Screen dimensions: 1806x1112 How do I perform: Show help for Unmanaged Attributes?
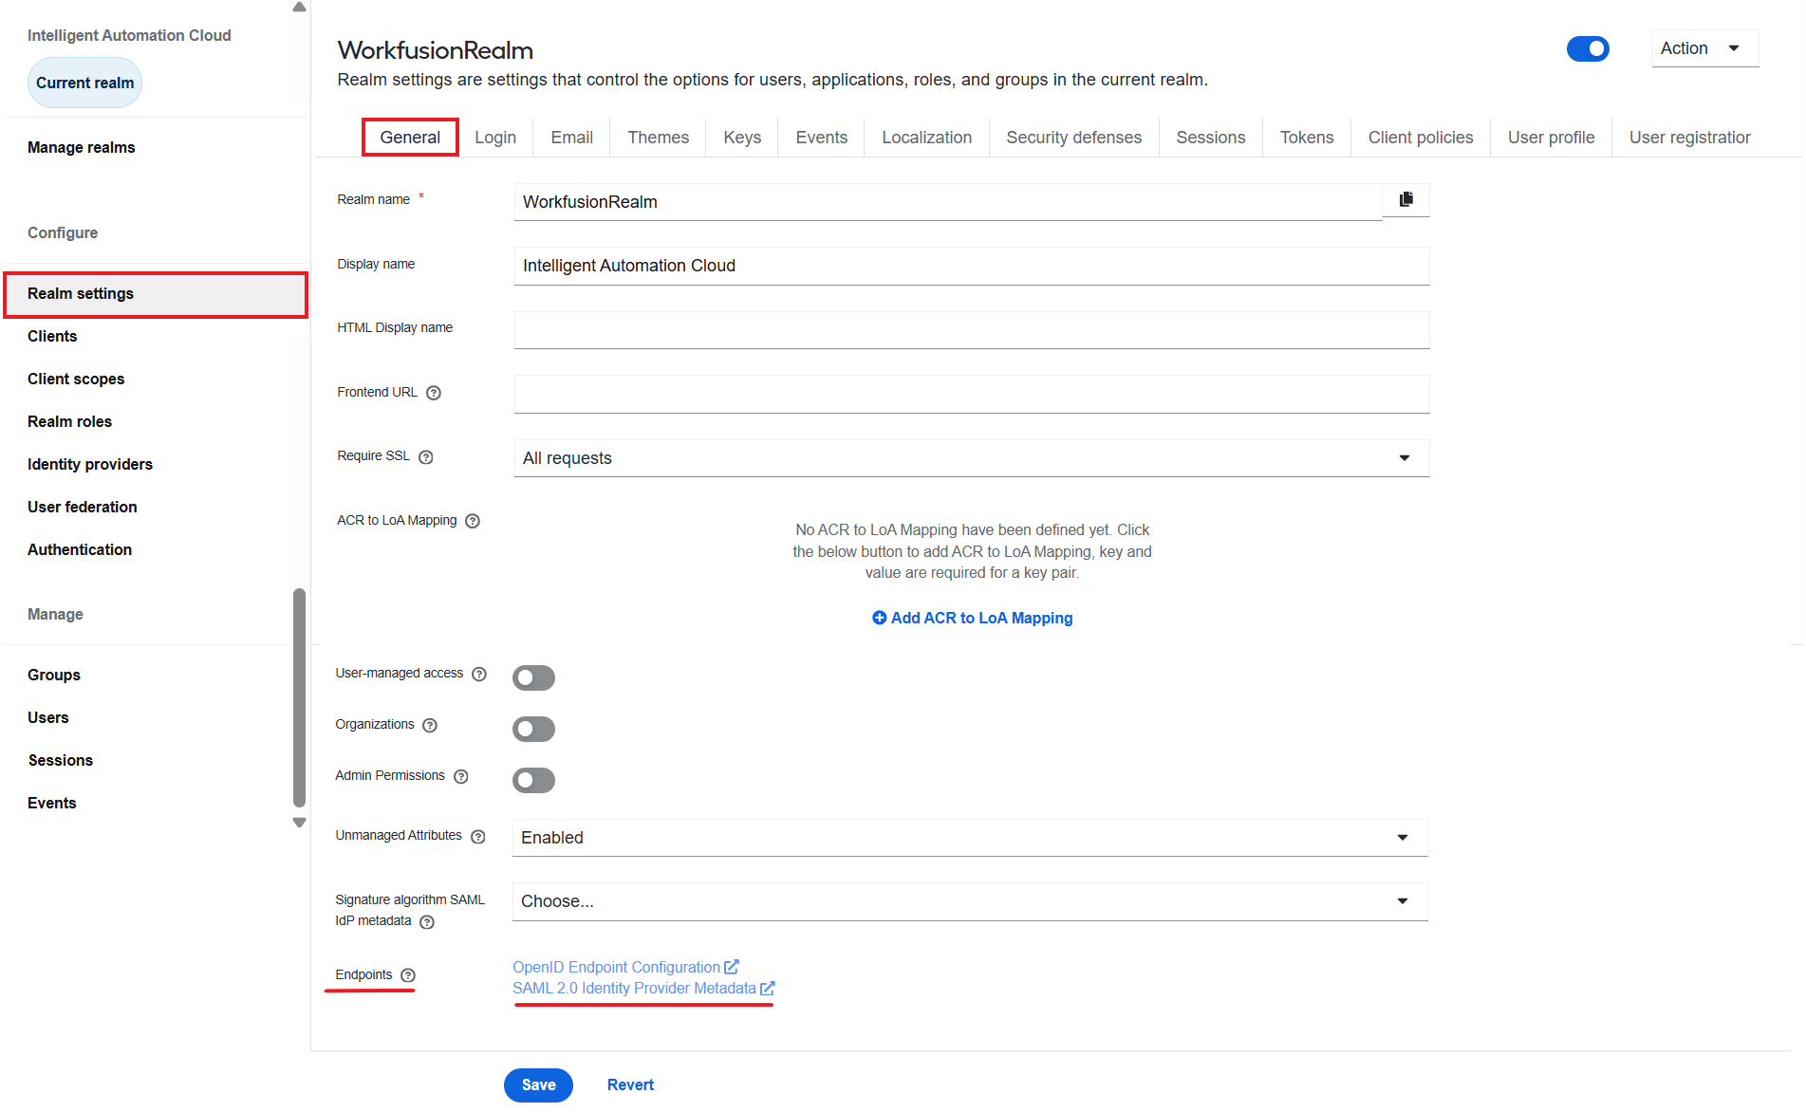(x=478, y=837)
